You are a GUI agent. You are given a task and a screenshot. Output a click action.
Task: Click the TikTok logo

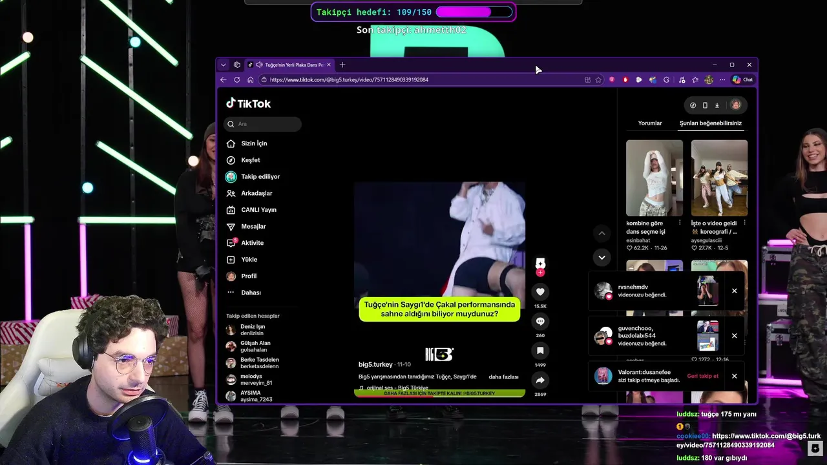[x=249, y=103]
